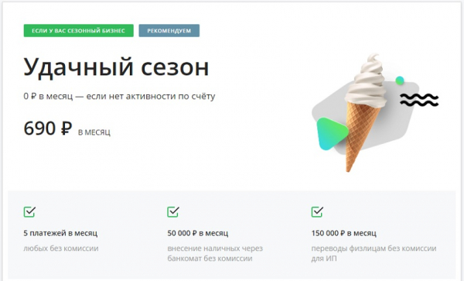Click '150 000 ₽ в месяц' feature title
464x281 pixels.
click(344, 233)
